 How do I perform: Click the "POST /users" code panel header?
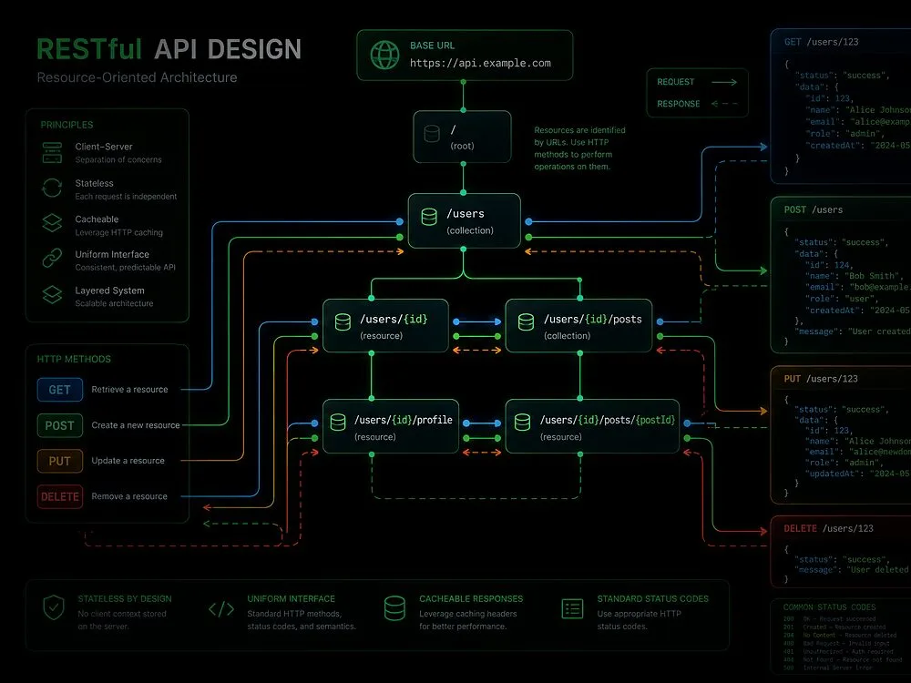click(x=813, y=209)
